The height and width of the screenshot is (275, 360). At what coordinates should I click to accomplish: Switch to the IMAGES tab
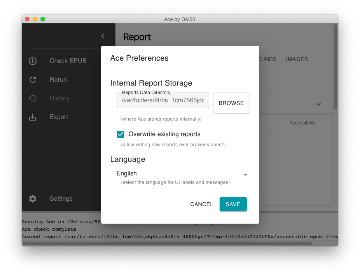[x=297, y=59]
